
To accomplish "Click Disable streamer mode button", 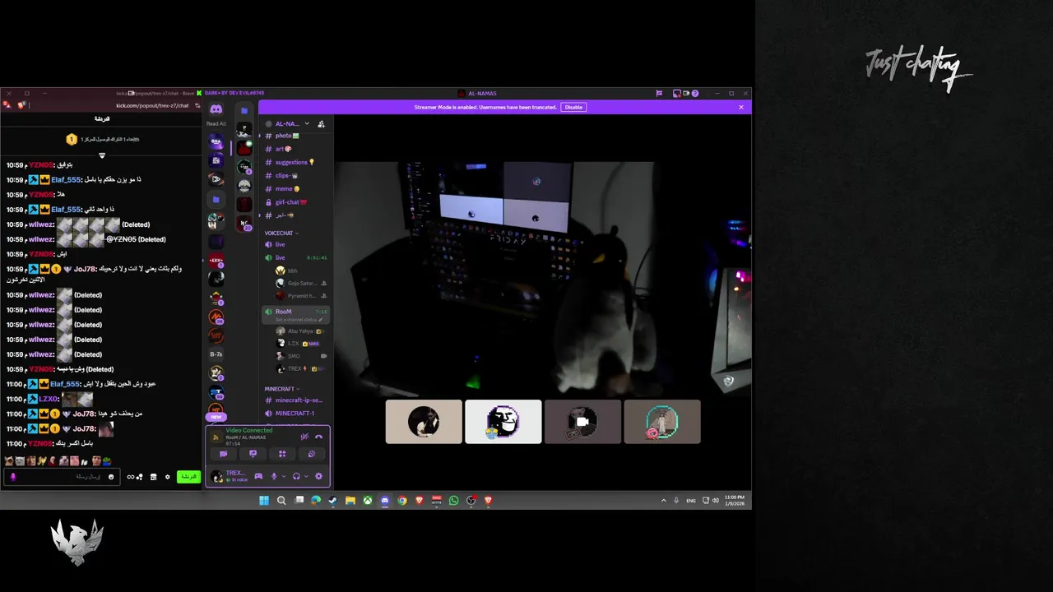I will (x=573, y=107).
